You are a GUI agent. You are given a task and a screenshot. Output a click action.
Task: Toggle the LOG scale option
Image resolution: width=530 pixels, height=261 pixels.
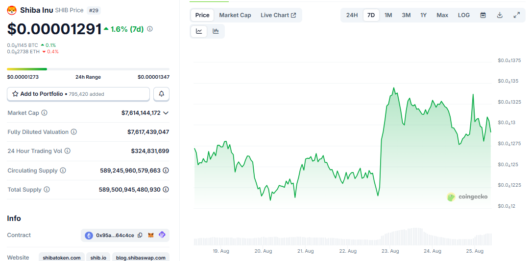point(464,15)
